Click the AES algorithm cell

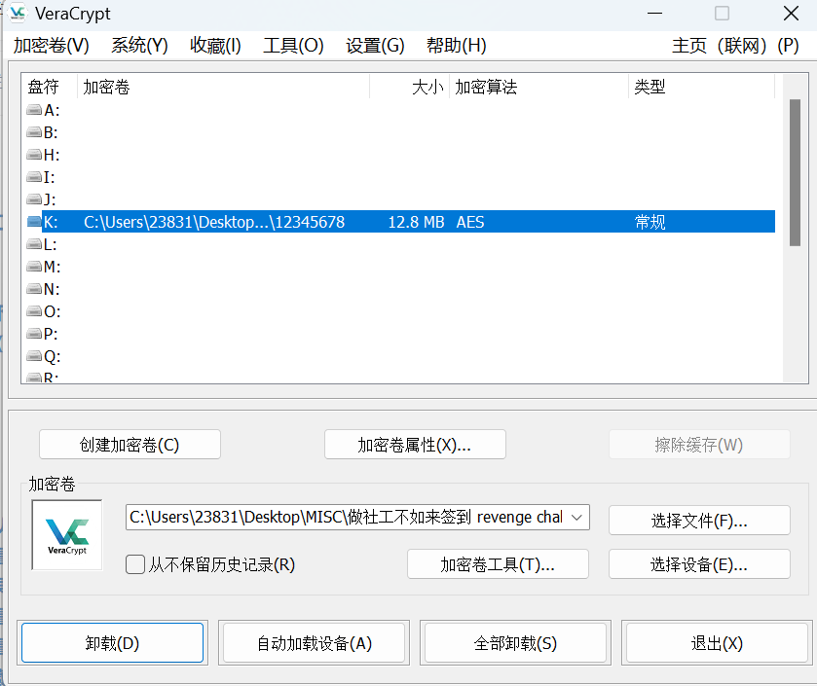470,222
